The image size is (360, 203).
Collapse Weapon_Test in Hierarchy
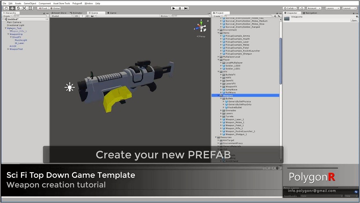pos(6,28)
